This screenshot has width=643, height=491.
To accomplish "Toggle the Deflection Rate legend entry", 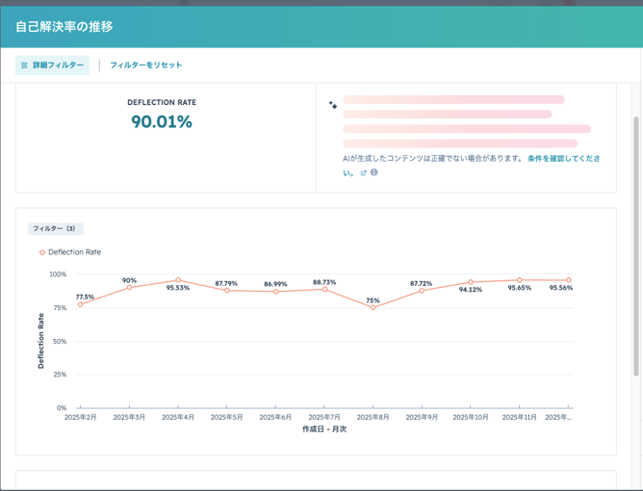I will coord(70,252).
